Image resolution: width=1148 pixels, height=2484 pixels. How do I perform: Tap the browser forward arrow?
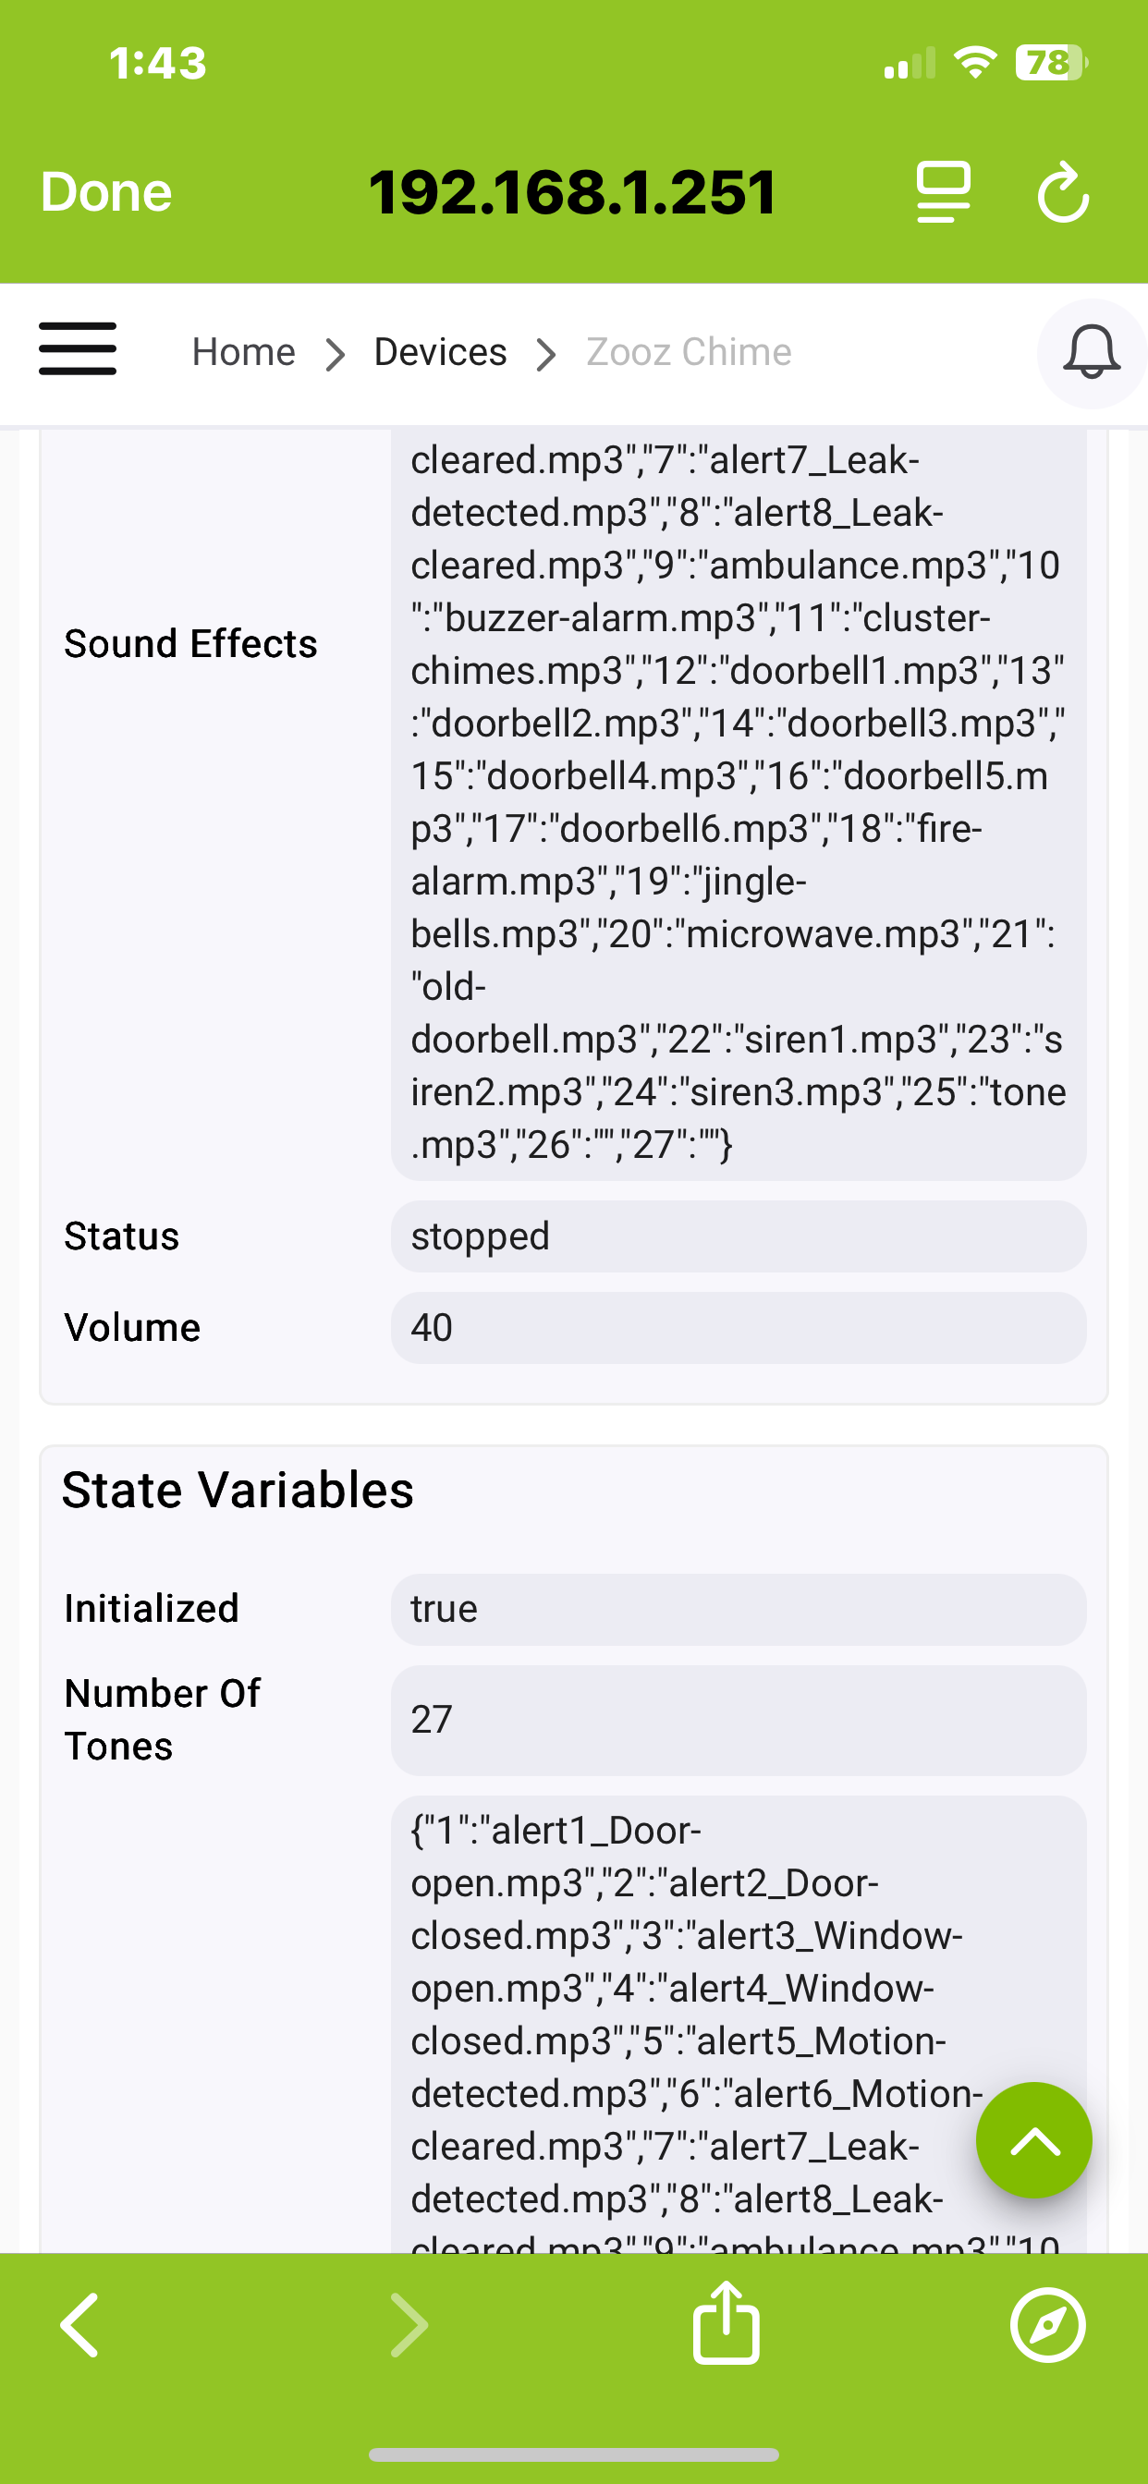[x=409, y=2325]
